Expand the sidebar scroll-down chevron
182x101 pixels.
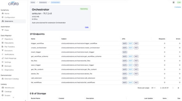13,98
